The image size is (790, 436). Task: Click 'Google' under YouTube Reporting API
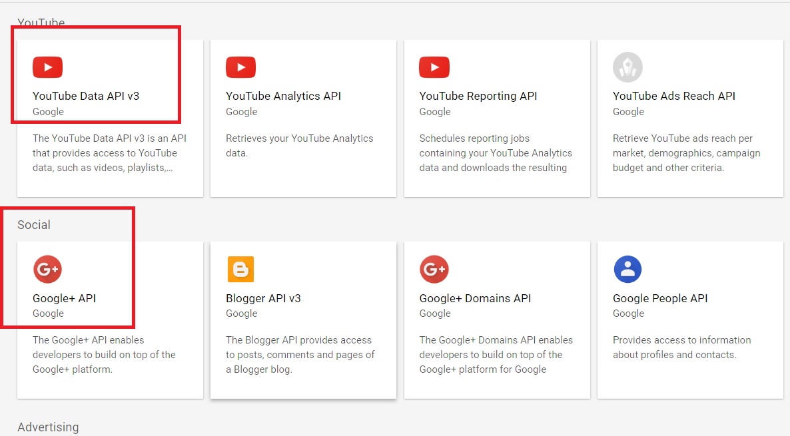pyautogui.click(x=435, y=112)
